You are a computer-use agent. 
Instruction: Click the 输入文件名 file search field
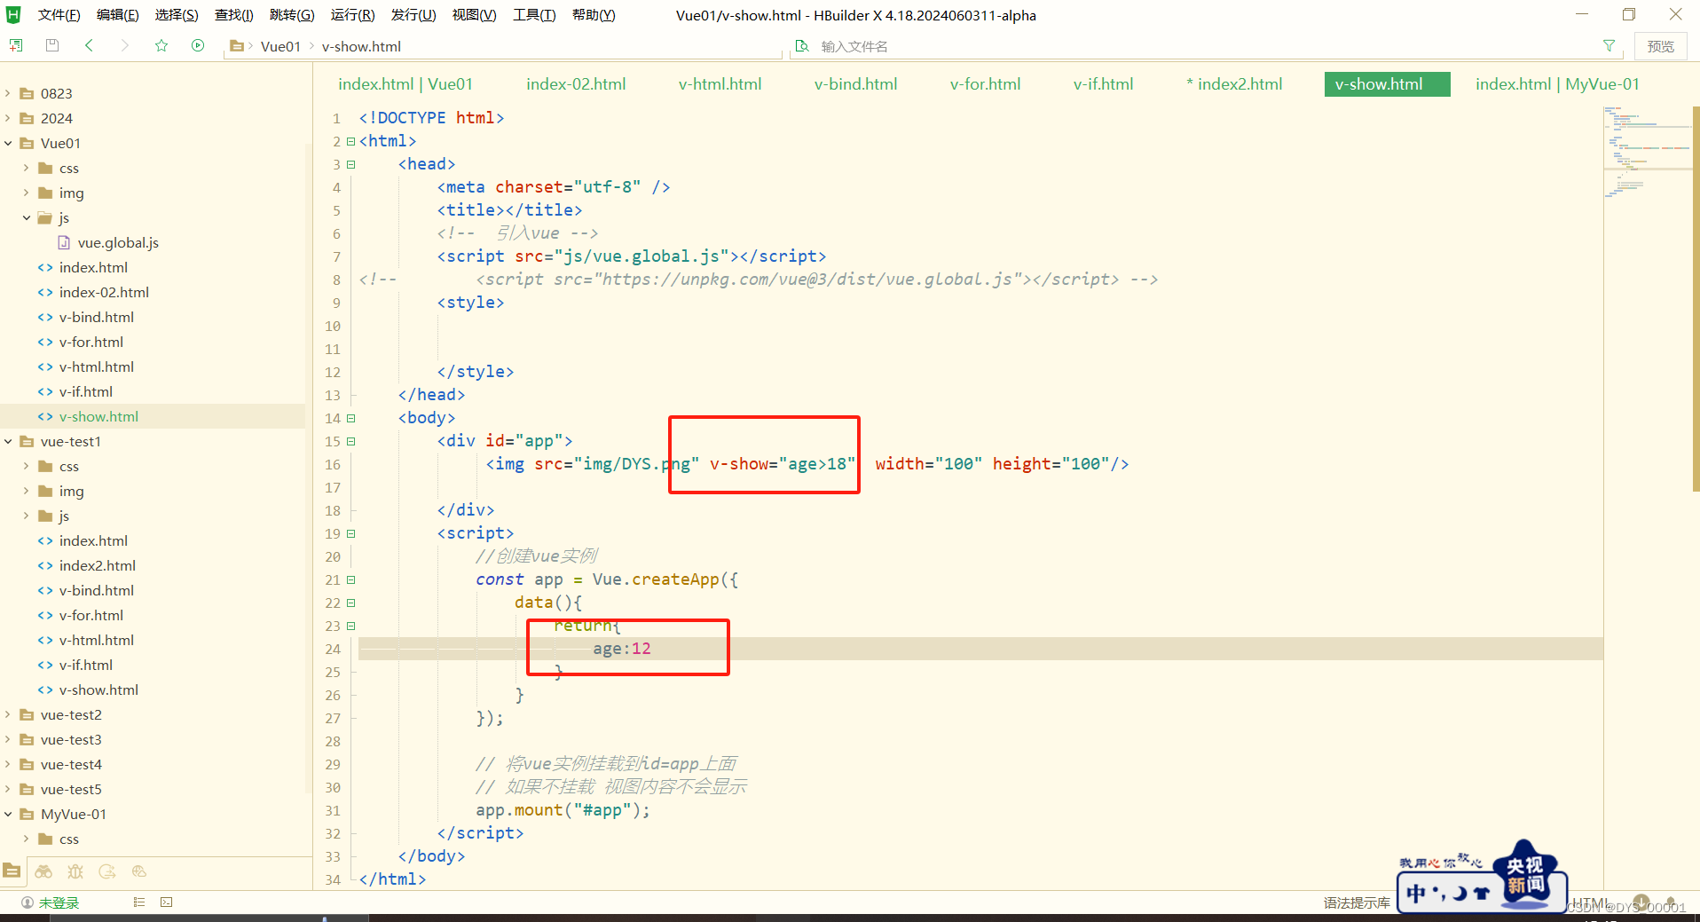coord(1207,46)
